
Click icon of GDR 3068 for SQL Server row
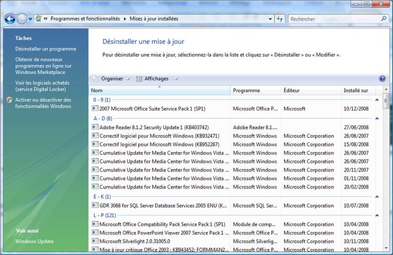(95, 205)
